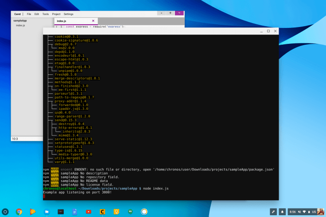The height and width of the screenshot is (217, 326).
Task: Click the stylus tools pen icon
Action: tap(274, 211)
